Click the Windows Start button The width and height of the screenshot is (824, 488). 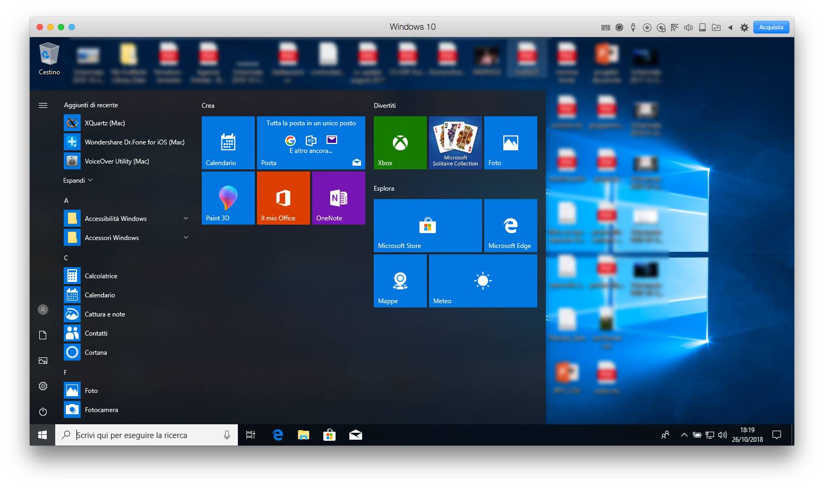pyautogui.click(x=42, y=435)
